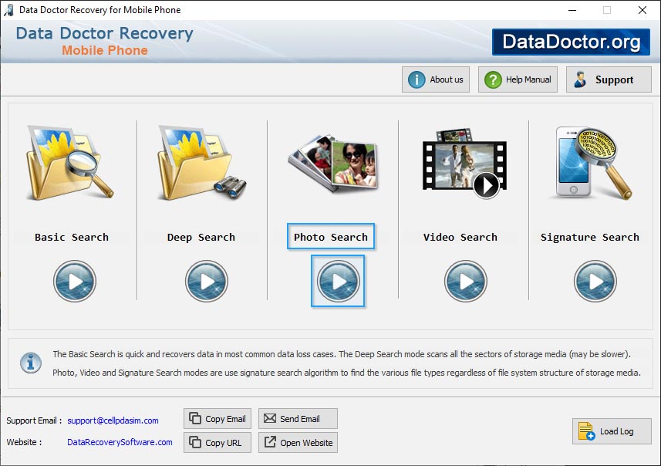Click the support@cellpdasim.com email link
The image size is (661, 466).
point(113,420)
